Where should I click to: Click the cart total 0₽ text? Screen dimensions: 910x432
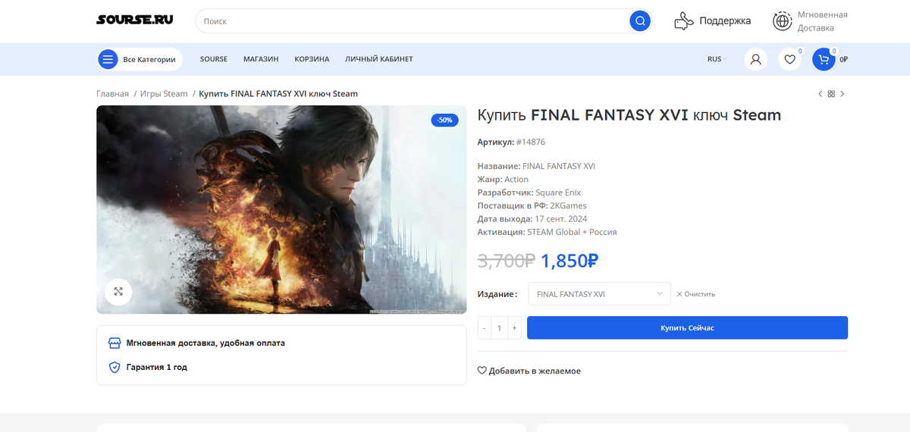tap(843, 59)
